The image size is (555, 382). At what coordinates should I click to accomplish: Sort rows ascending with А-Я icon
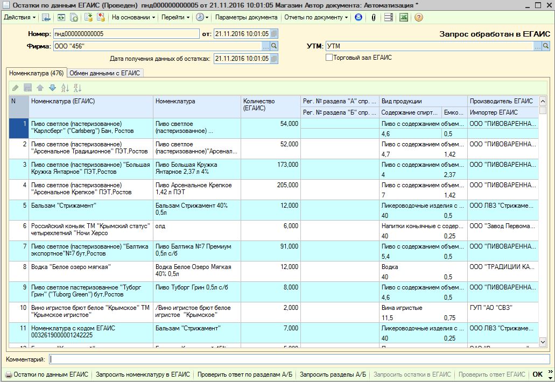pos(65,88)
